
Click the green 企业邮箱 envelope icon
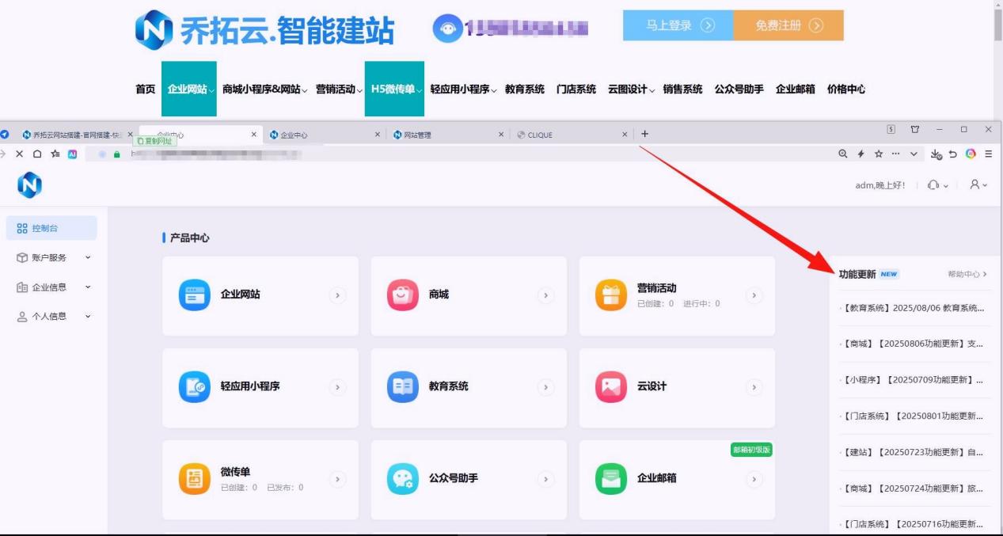tap(610, 479)
